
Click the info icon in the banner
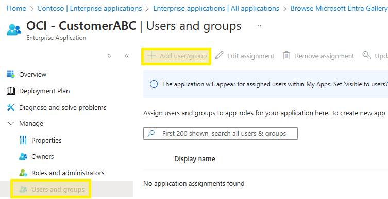pos(154,84)
